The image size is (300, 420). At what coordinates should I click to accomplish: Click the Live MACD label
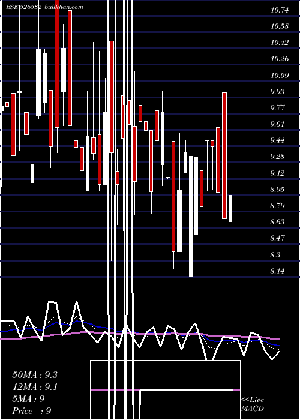[253, 404]
